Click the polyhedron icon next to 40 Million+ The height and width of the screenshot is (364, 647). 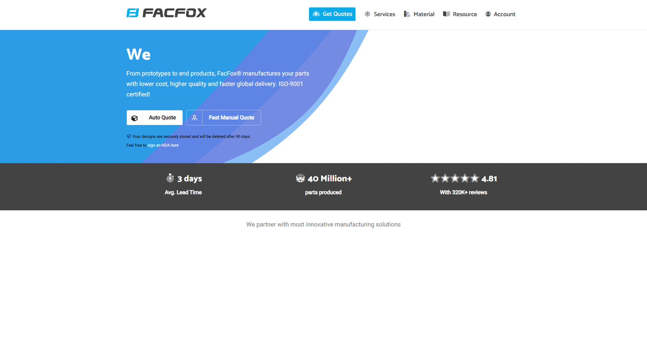(300, 178)
